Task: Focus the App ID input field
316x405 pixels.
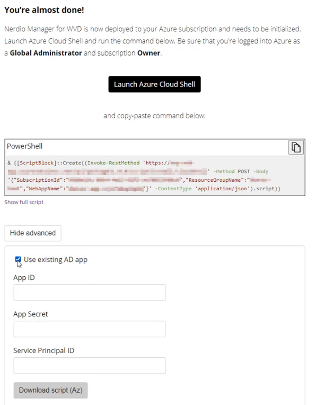Action: click(90, 293)
